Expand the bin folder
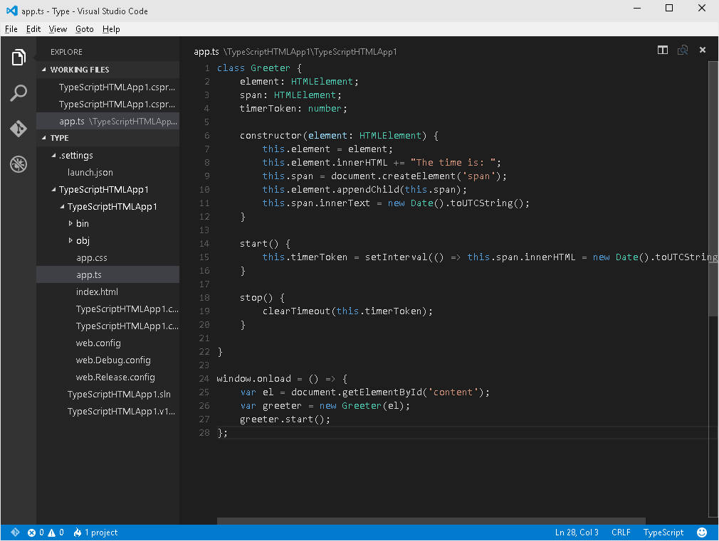Image resolution: width=719 pixels, height=541 pixels. click(x=70, y=223)
